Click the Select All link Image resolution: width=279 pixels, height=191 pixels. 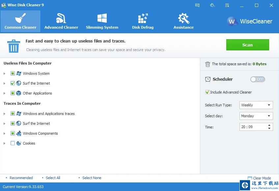point(53,178)
